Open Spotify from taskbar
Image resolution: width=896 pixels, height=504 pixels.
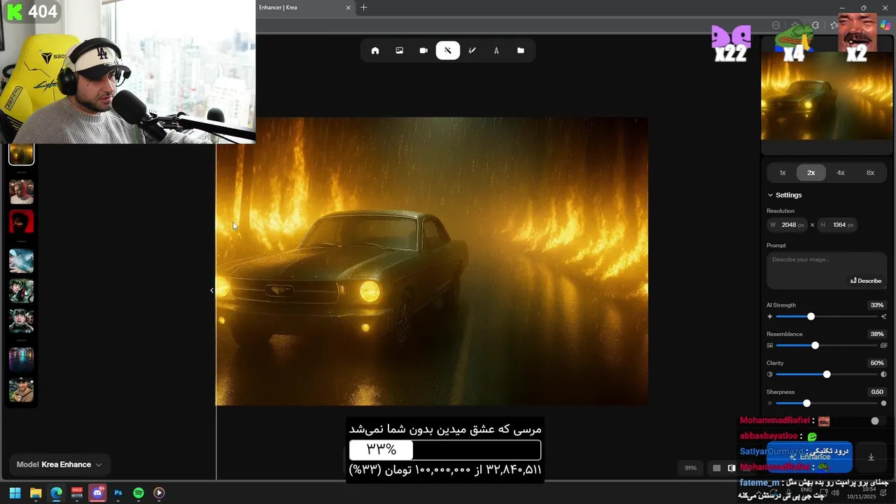point(139,493)
